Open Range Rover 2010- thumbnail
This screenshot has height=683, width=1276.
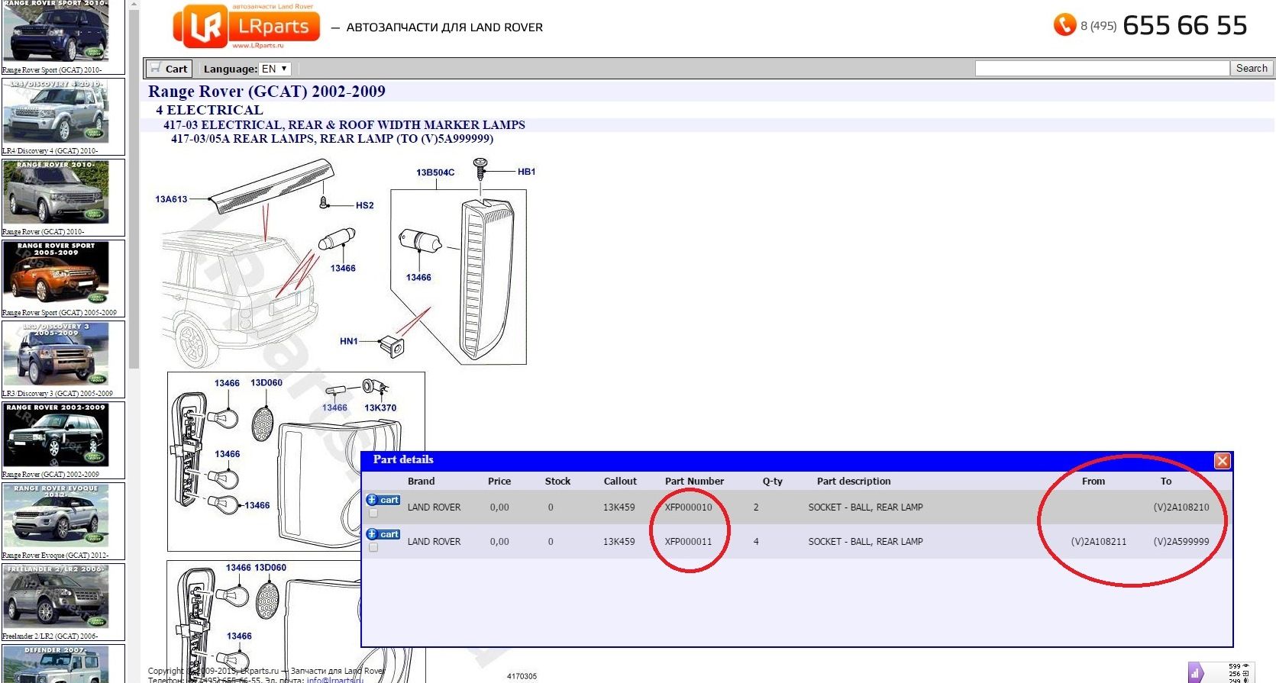point(56,193)
